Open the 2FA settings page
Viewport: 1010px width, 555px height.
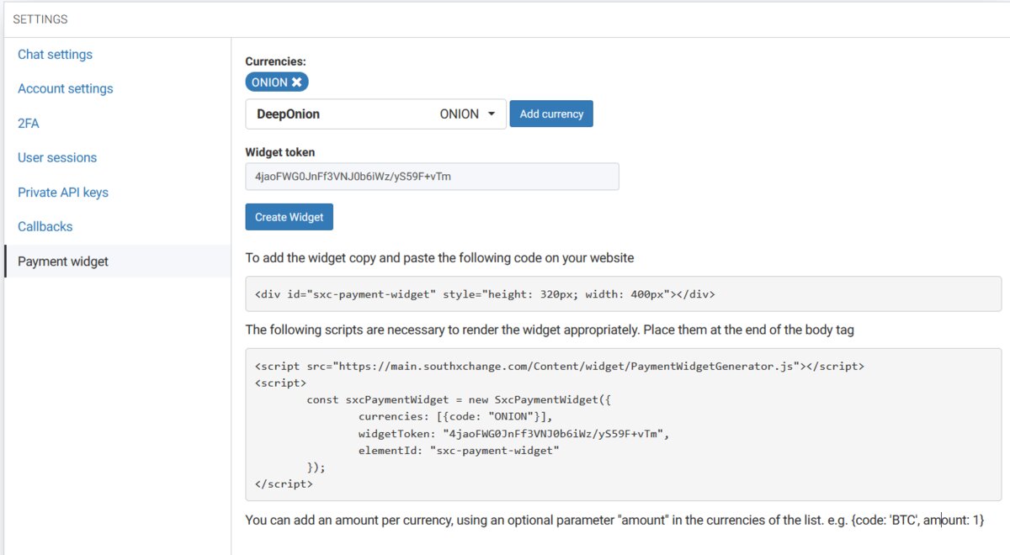pos(28,124)
